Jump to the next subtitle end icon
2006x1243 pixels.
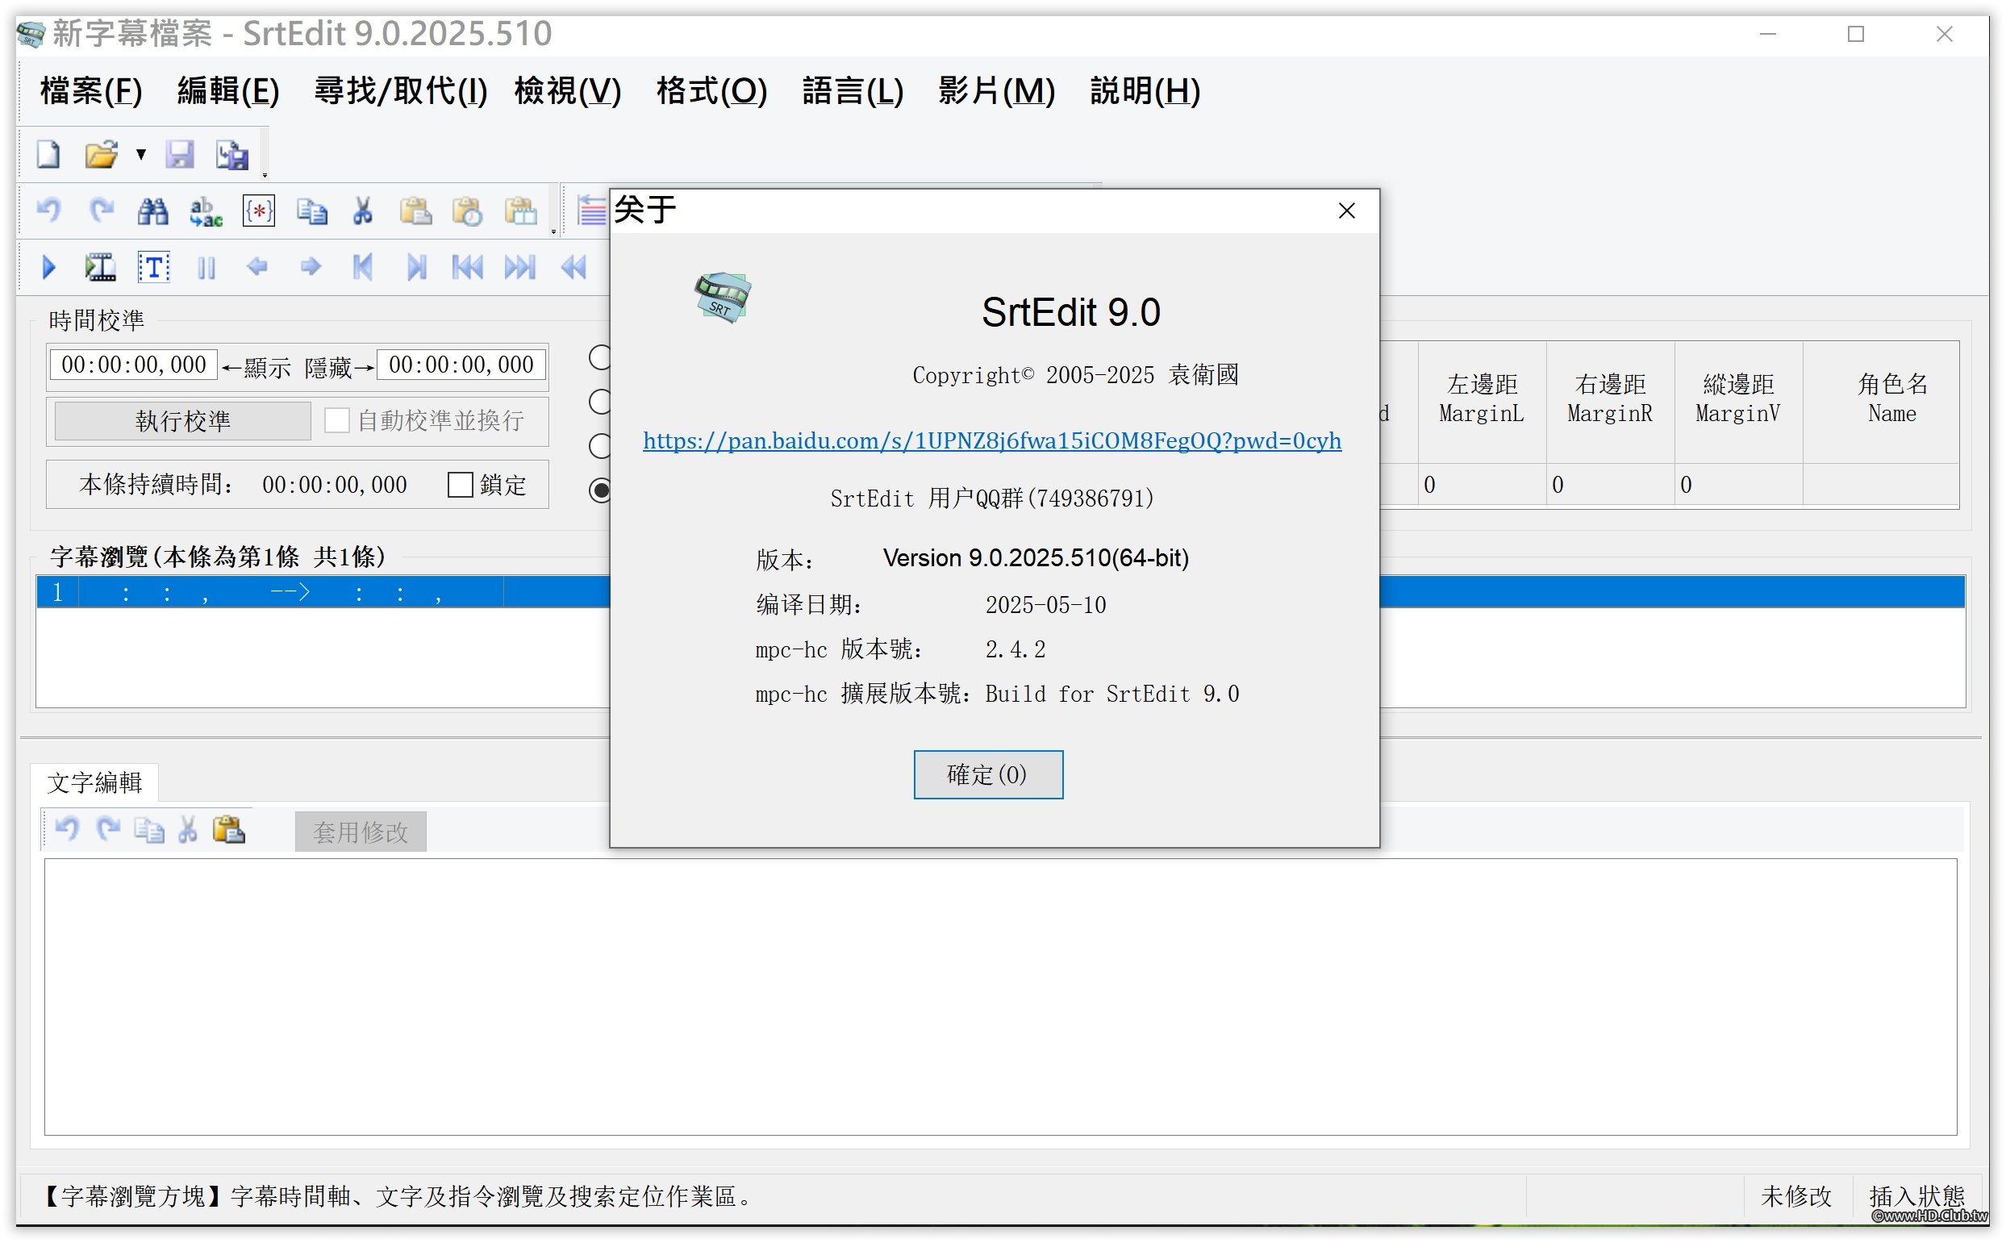pos(417,267)
